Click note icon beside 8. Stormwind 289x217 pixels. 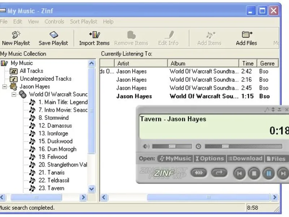(32, 118)
